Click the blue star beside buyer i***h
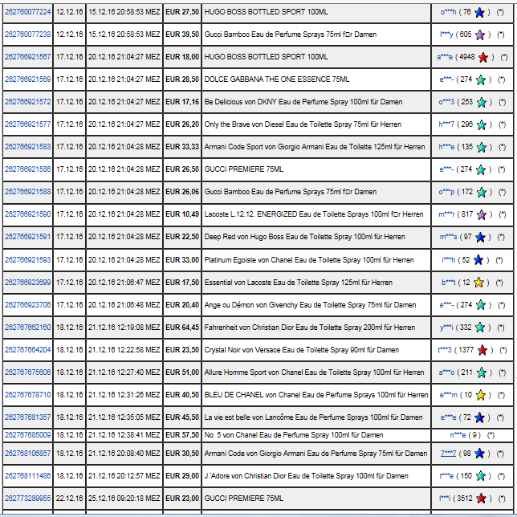Image resolution: width=517 pixels, height=517 pixels. click(x=478, y=260)
